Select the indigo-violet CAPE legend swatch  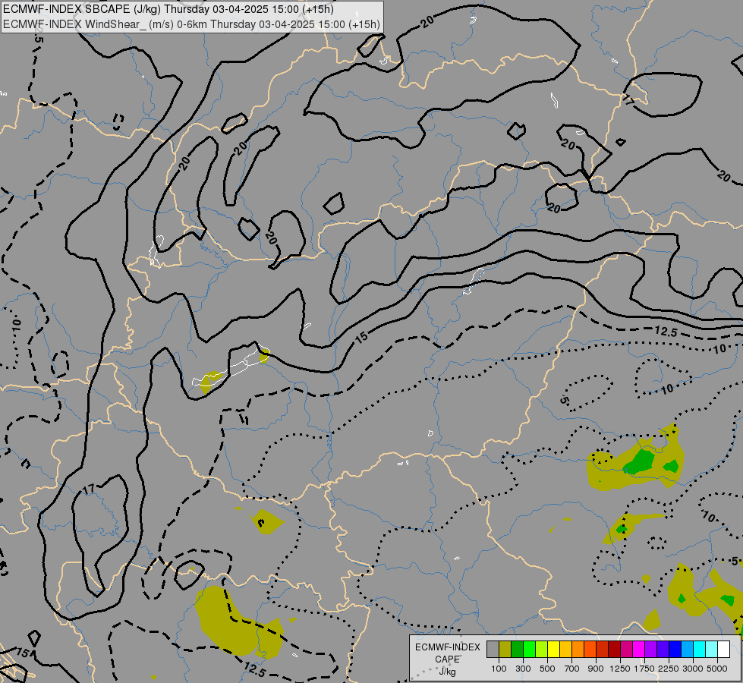663,650
